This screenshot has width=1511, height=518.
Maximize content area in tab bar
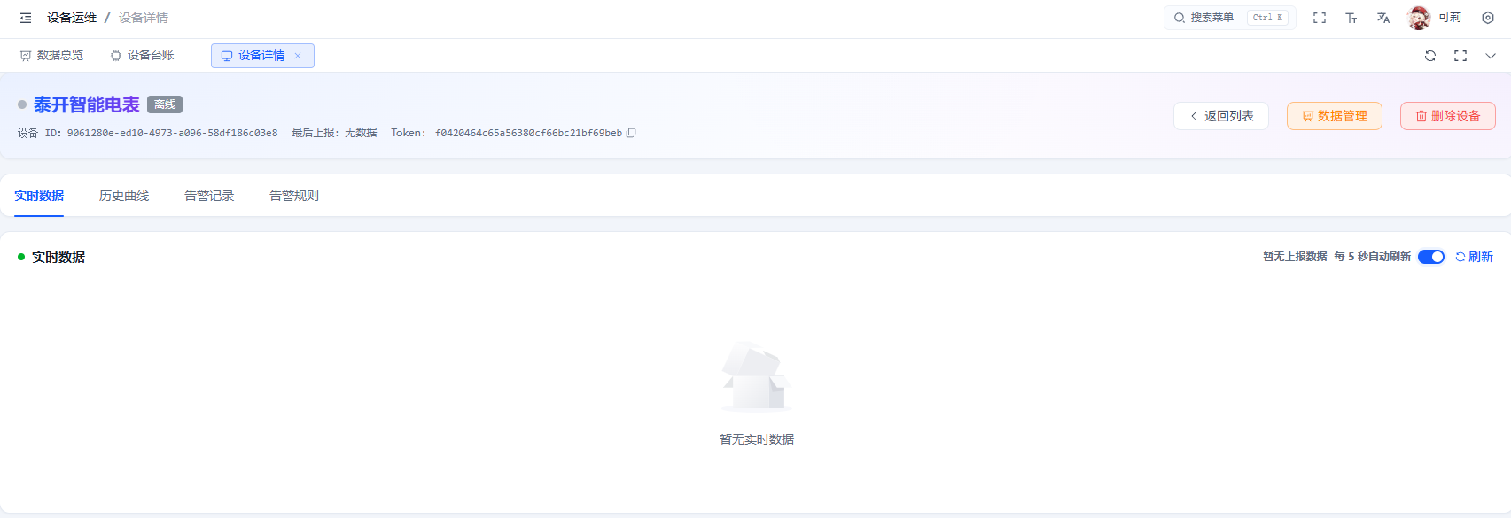click(1460, 56)
